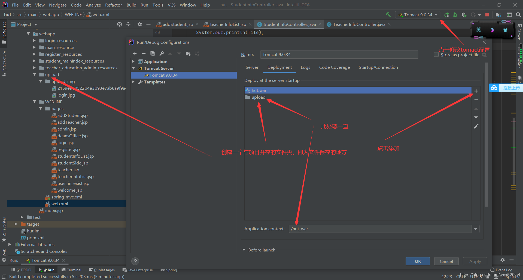
Task: Switch to the Logs tab
Action: 305,67
